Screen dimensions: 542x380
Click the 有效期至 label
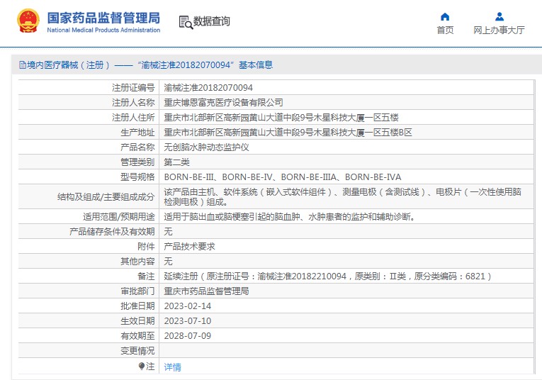pos(137,336)
